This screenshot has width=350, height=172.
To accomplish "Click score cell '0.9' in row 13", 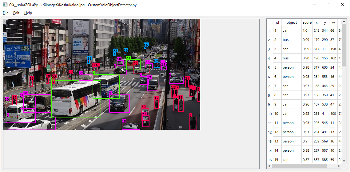I will [307, 142].
